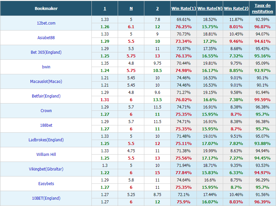Click the 77.84% win rate cell
The image size is (276, 206).
(x=184, y=172)
